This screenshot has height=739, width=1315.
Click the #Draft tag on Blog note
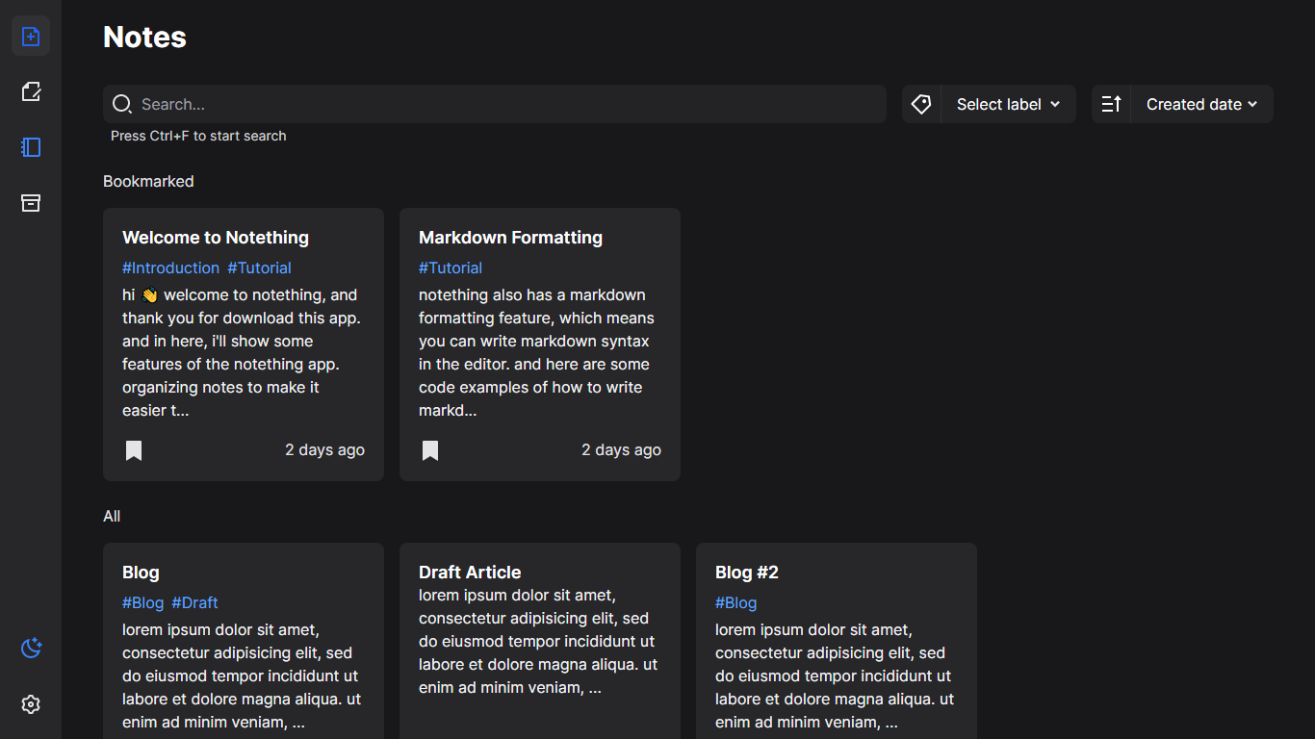pyautogui.click(x=194, y=602)
